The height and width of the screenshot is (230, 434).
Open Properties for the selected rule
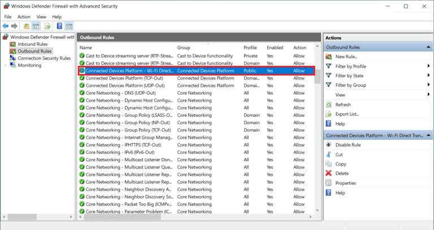pyautogui.click(x=345, y=183)
